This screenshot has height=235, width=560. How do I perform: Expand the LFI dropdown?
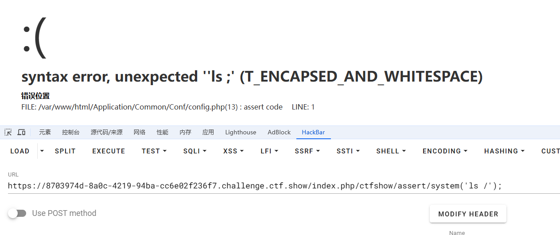click(269, 151)
